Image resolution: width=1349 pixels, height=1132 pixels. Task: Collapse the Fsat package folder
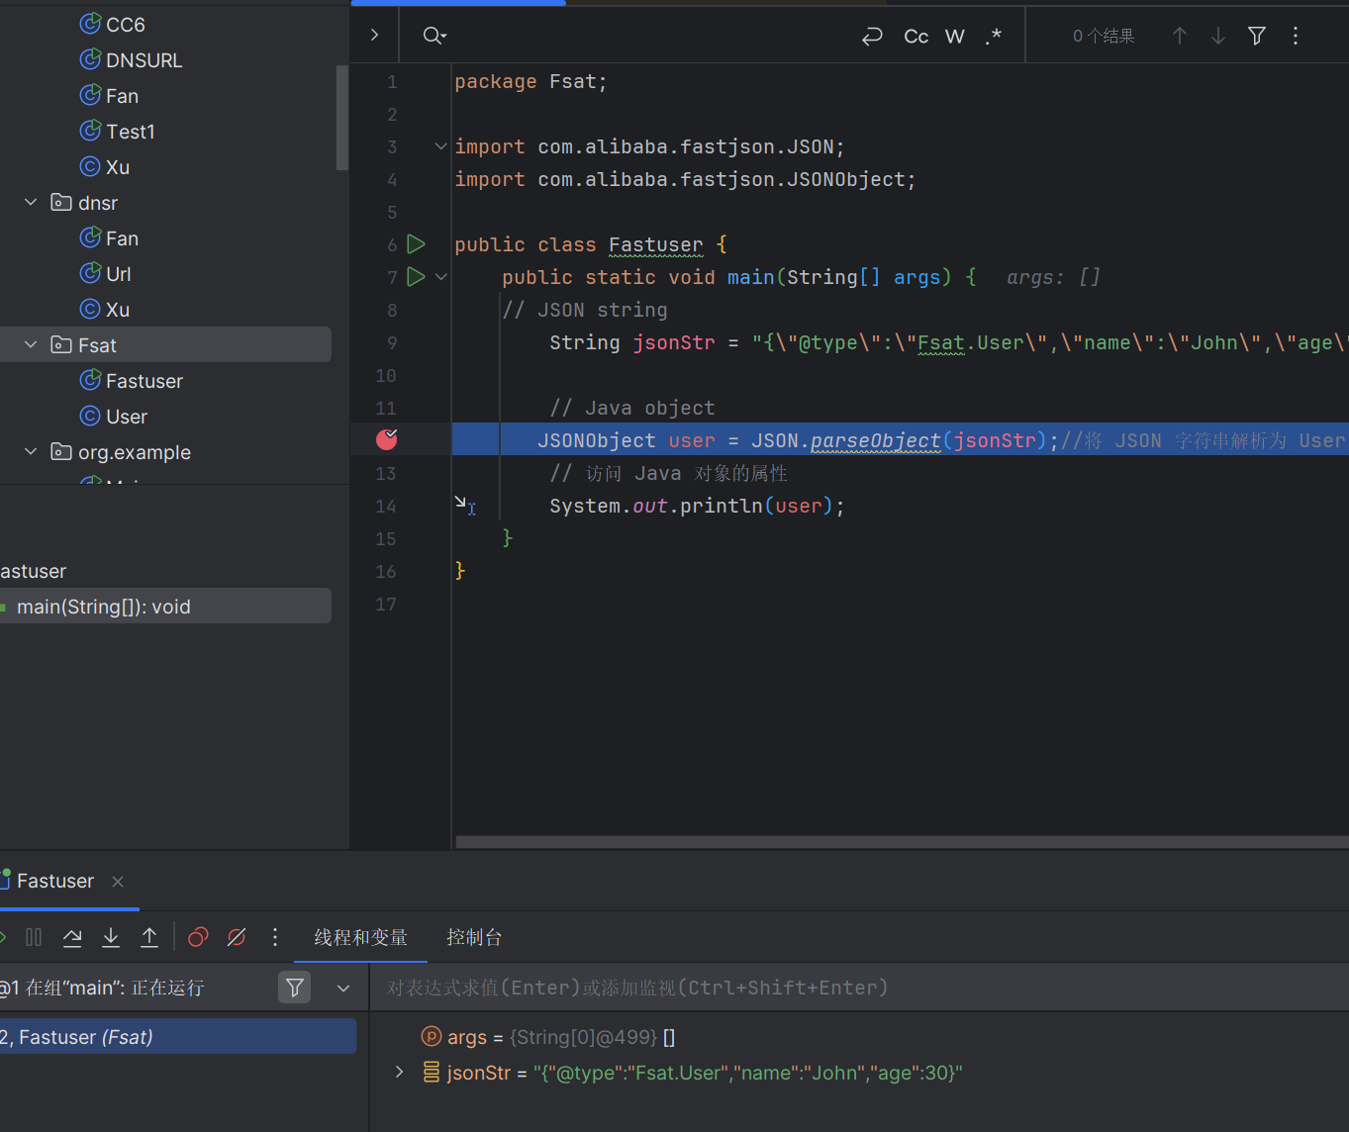point(31,344)
